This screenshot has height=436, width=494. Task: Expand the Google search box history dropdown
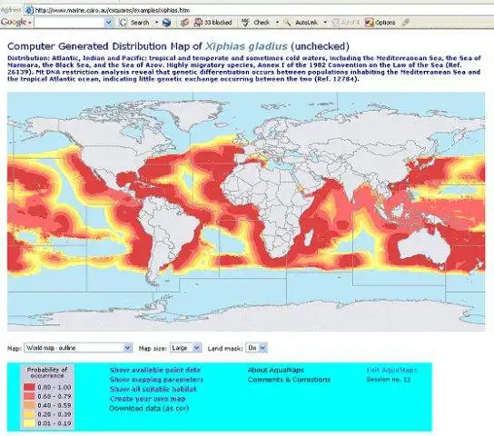pos(109,23)
